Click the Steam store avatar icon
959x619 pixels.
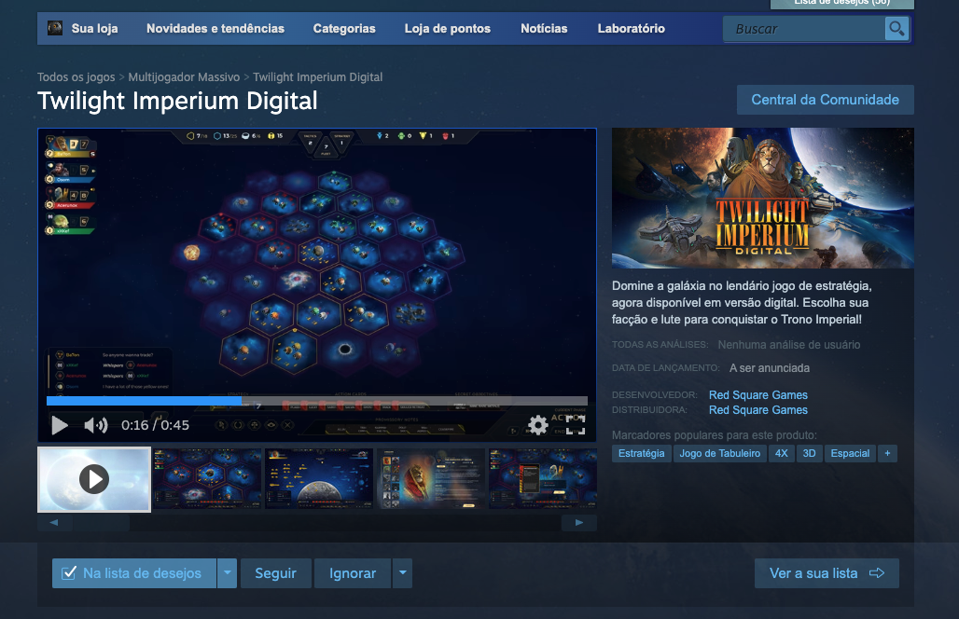pos(55,28)
